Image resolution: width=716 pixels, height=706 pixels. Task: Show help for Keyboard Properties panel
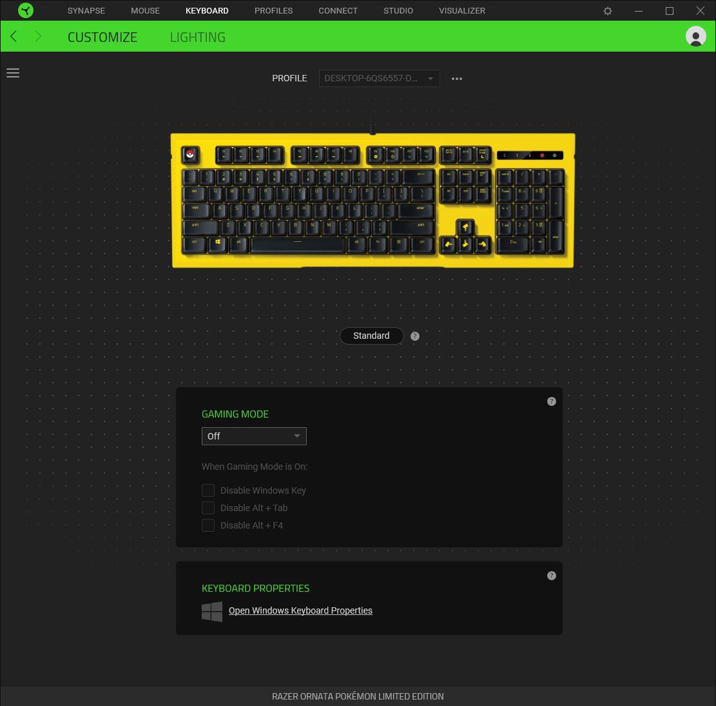pyautogui.click(x=551, y=576)
